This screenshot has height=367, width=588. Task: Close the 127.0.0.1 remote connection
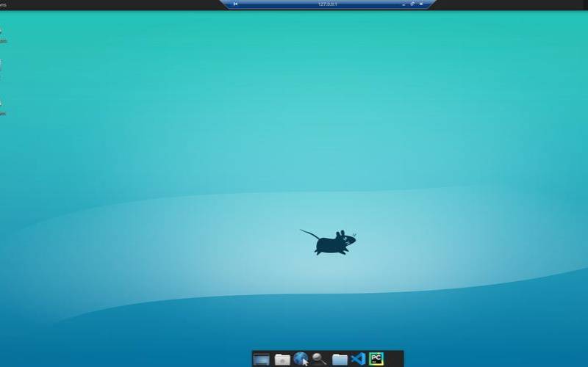click(420, 4)
